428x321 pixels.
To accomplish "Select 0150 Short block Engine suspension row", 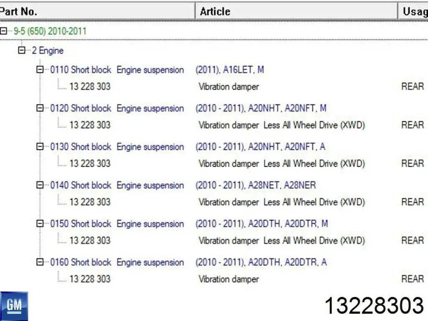I will 117,224.
